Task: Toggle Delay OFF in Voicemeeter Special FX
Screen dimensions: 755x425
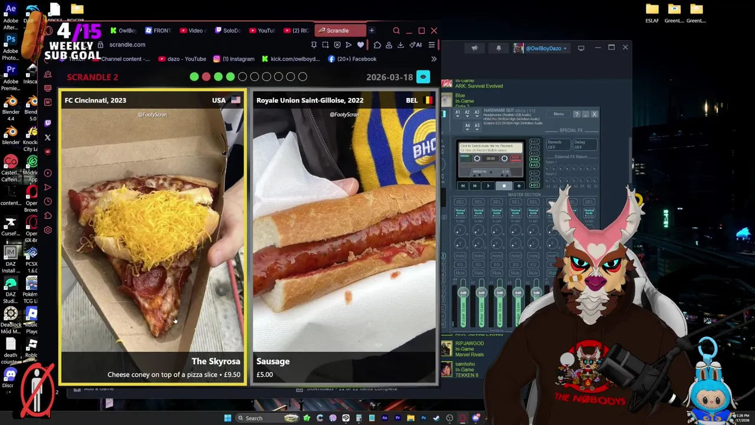Action: (585, 145)
